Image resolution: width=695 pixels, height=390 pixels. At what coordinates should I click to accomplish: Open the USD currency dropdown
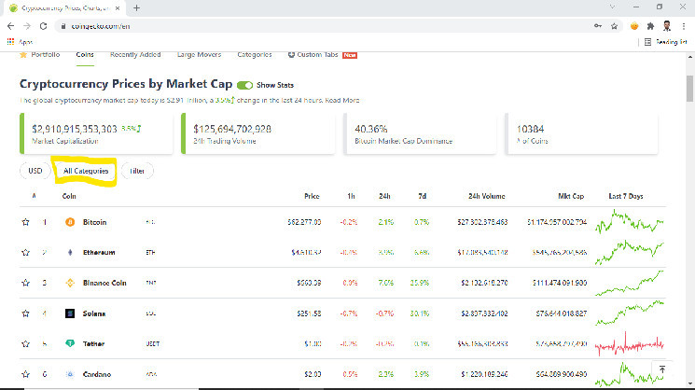[x=35, y=171]
